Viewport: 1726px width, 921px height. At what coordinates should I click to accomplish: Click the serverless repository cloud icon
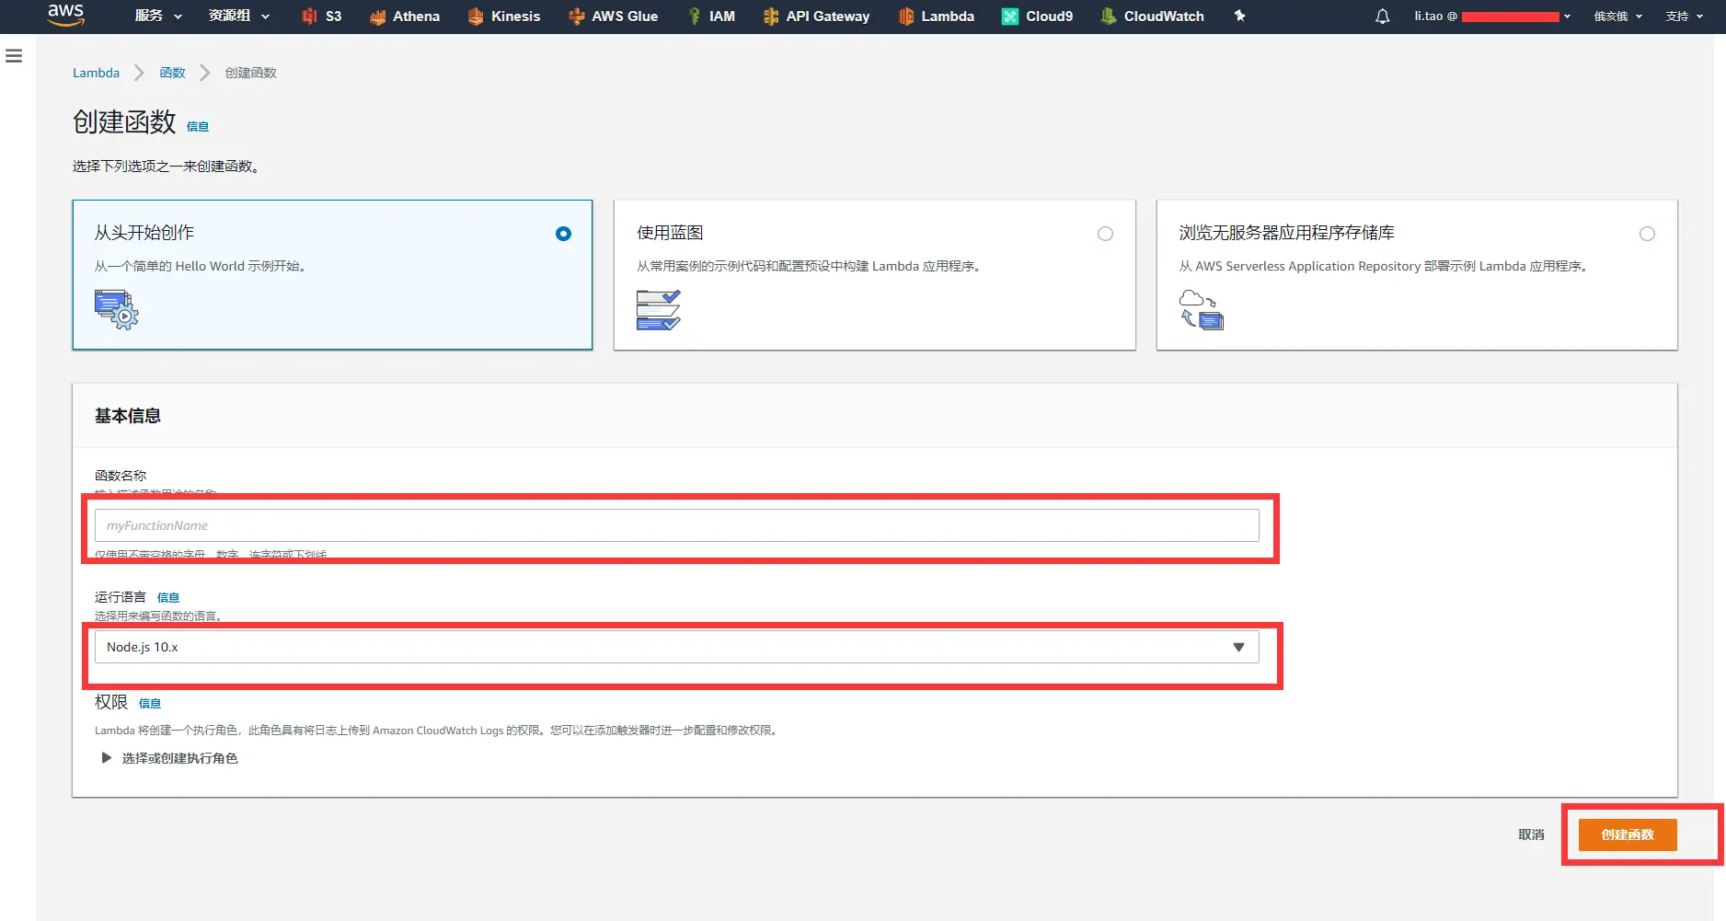tap(1202, 309)
